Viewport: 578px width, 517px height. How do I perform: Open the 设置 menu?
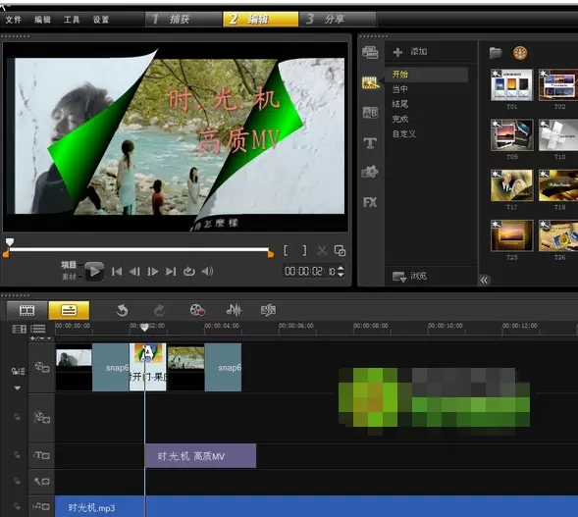pos(101,20)
